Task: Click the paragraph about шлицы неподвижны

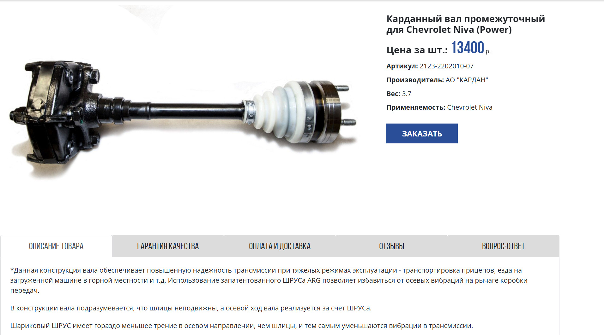Action: click(191, 308)
